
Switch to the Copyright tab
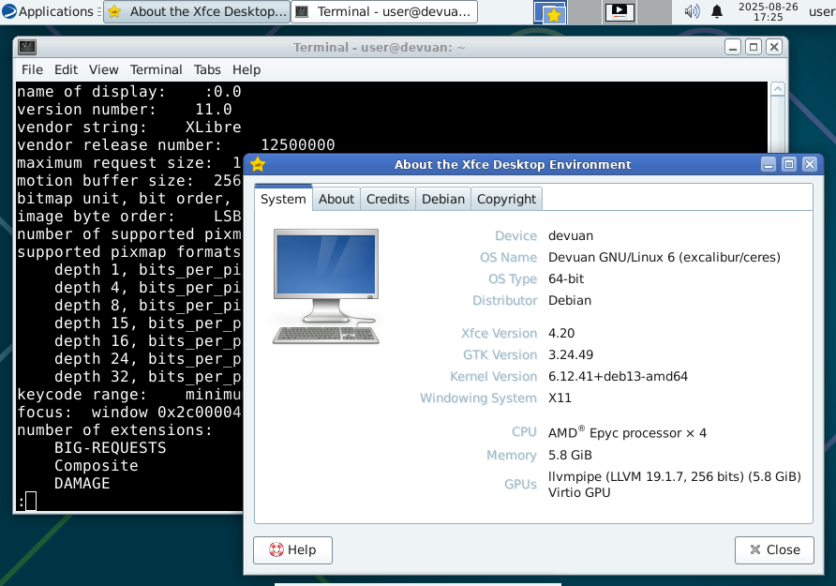(506, 199)
